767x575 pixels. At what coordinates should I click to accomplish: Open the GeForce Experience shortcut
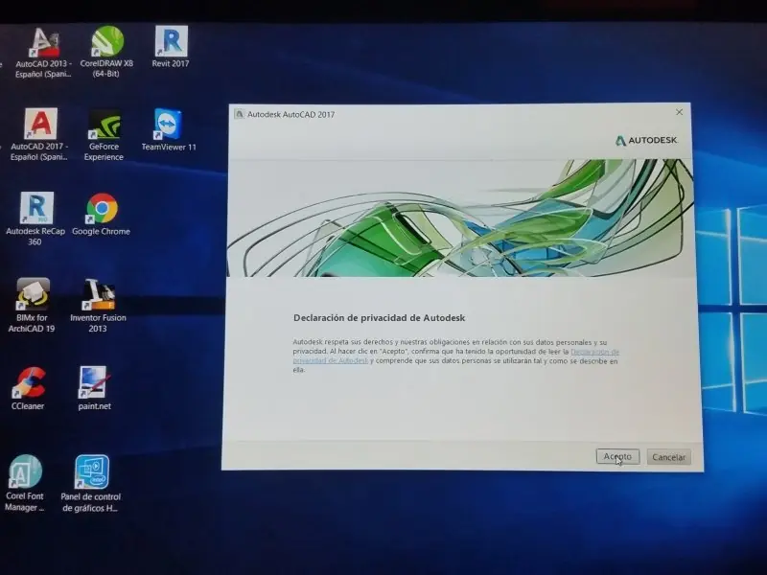pos(104,135)
